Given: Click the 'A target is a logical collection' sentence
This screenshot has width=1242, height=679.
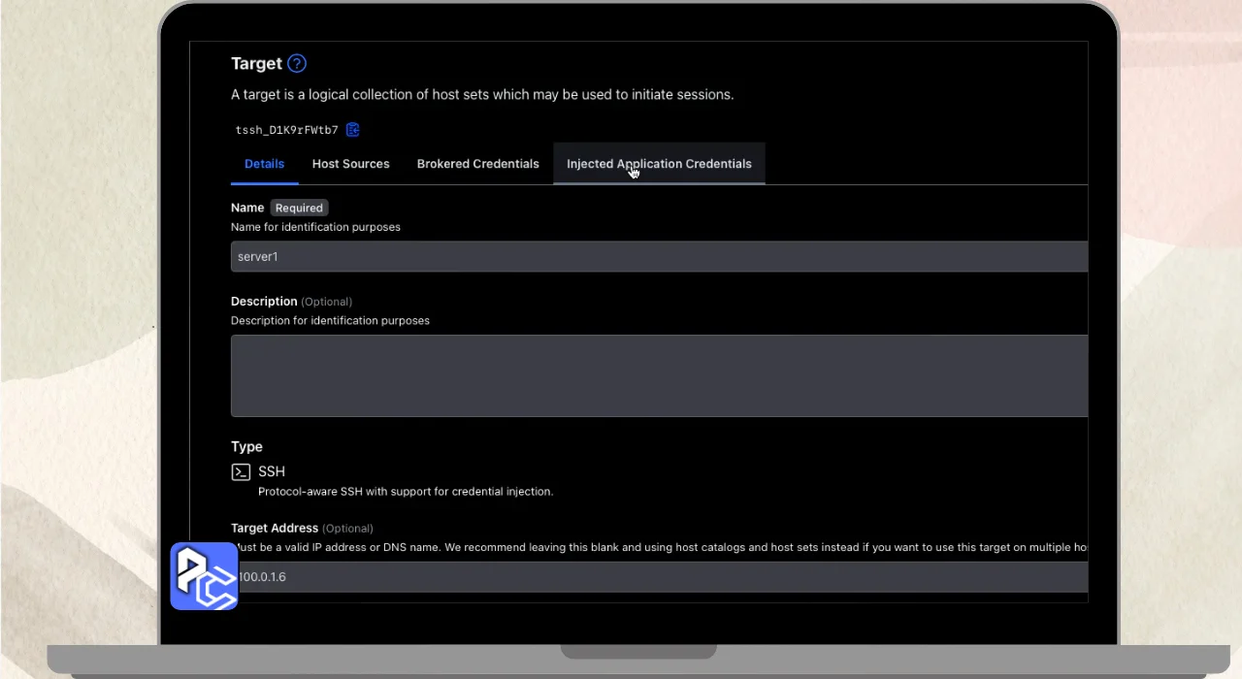Looking at the screenshot, I should coord(482,95).
